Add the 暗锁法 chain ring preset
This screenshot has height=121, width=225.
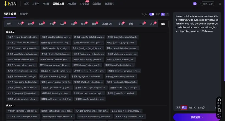tap(122, 54)
